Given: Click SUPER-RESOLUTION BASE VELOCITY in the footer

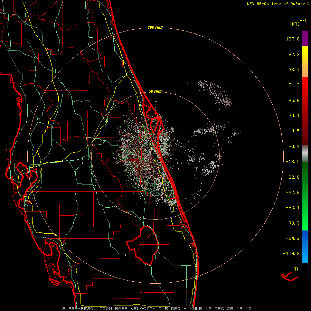Looking at the screenshot, I should coord(109,309).
